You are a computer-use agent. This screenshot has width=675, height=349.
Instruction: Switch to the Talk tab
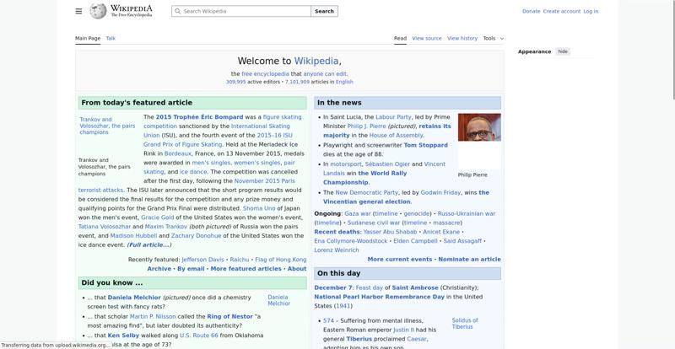pyautogui.click(x=111, y=38)
